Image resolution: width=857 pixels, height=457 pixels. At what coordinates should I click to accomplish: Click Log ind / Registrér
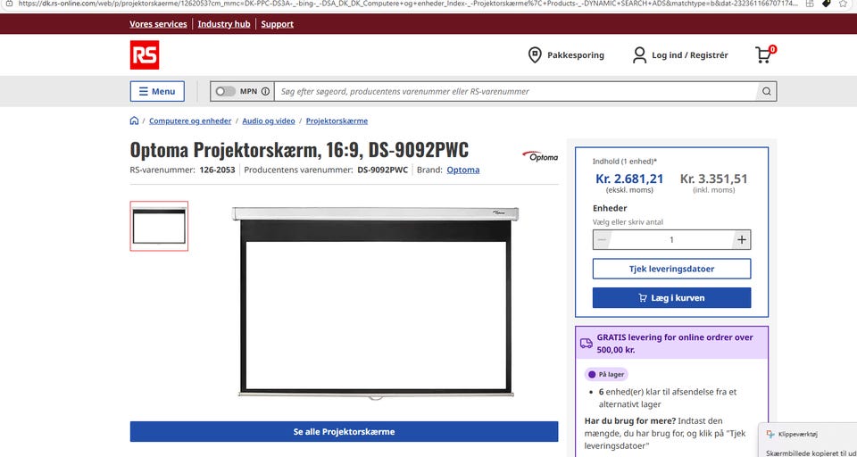pyautogui.click(x=690, y=54)
